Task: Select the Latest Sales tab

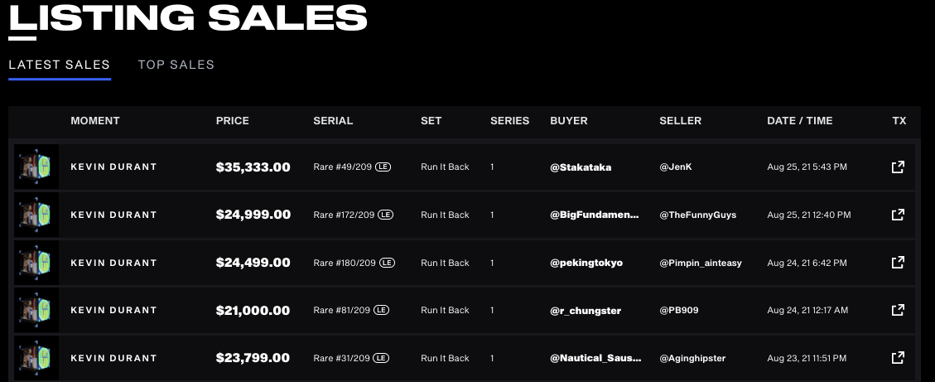Action: click(x=59, y=65)
